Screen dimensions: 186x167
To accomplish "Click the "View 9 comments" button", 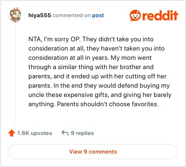I will click(x=93, y=152).
